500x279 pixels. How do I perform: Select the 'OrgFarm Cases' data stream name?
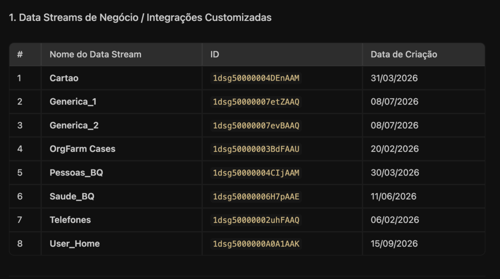[82, 149]
